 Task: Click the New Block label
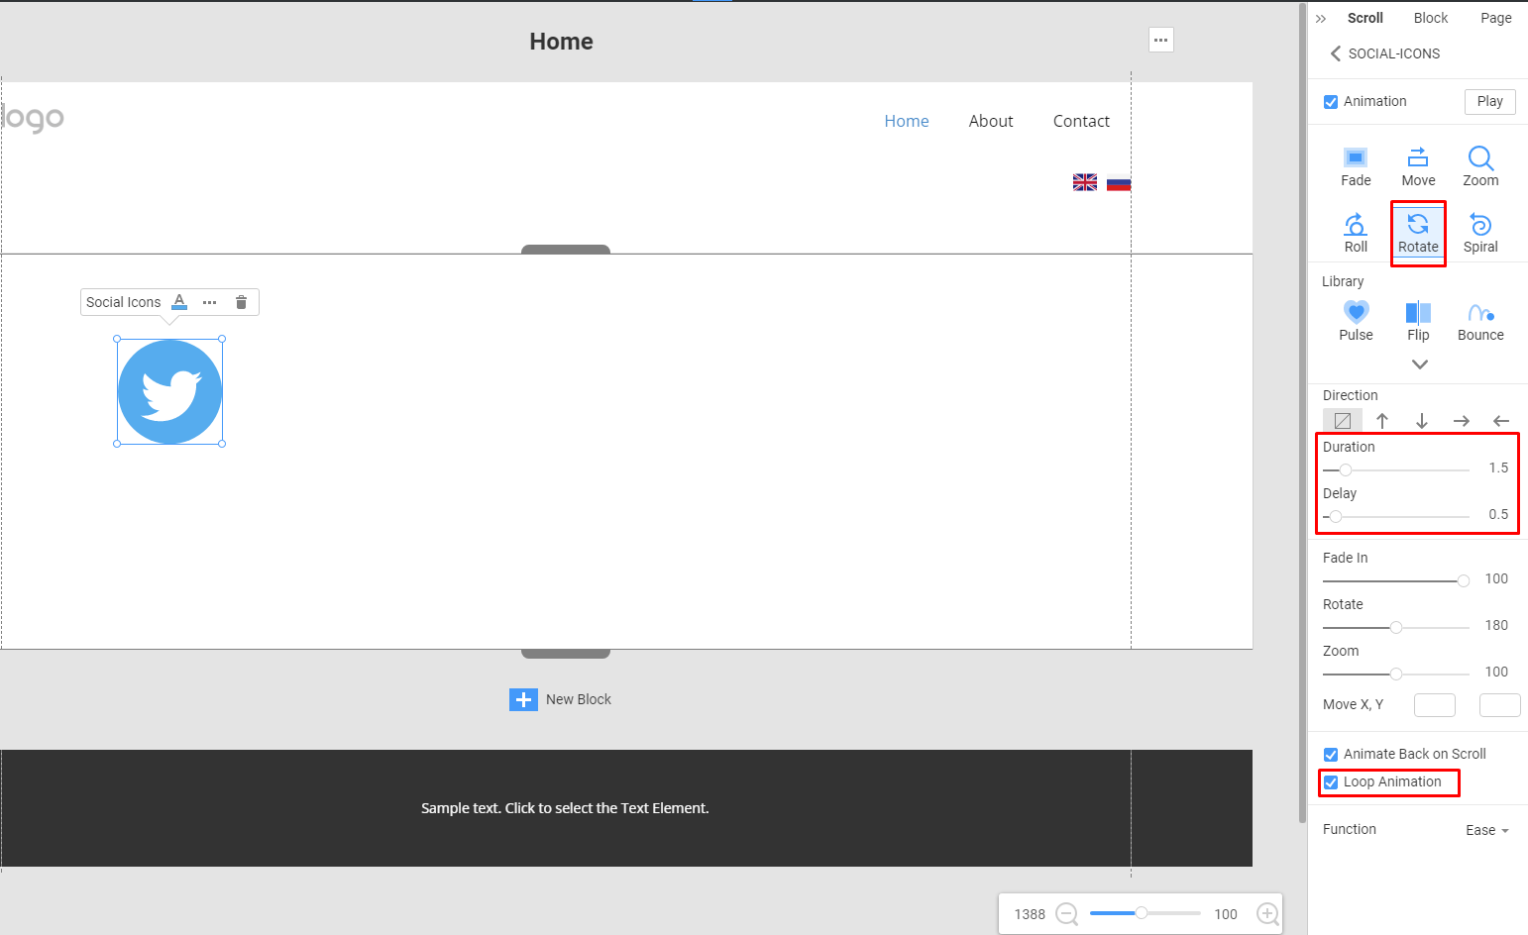579,699
